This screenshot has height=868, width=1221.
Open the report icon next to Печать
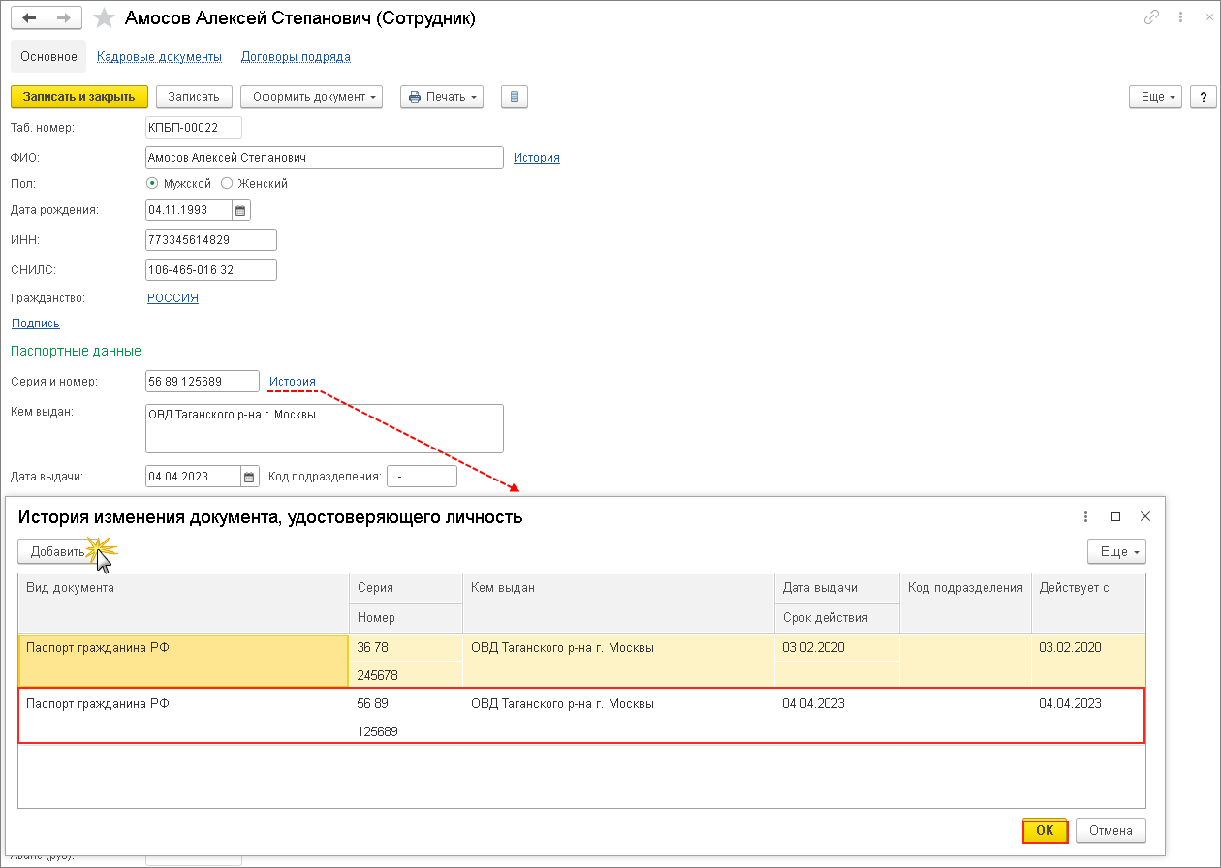pos(514,97)
